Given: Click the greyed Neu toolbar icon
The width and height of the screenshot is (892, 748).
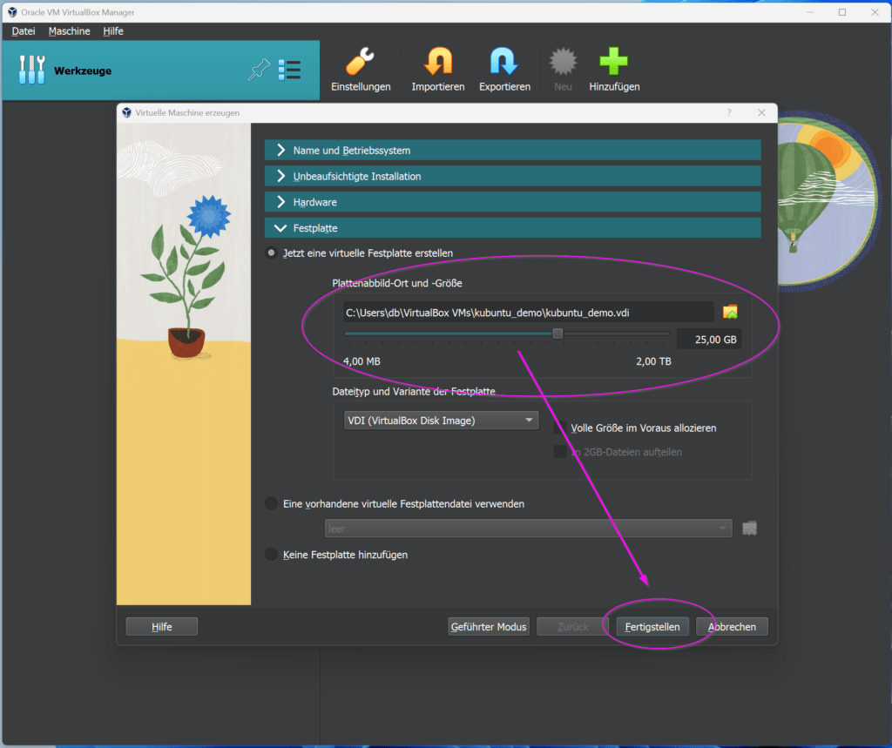Looking at the screenshot, I should (x=563, y=62).
